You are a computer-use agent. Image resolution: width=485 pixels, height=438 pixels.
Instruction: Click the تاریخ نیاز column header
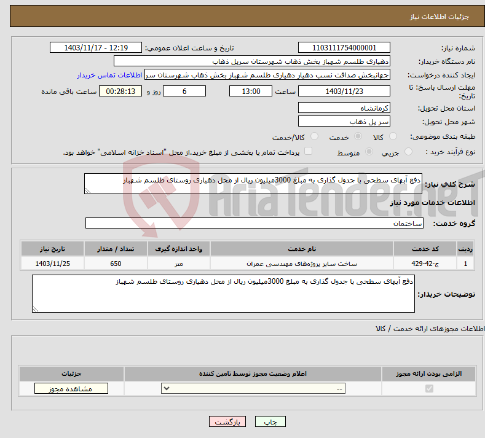(53, 249)
